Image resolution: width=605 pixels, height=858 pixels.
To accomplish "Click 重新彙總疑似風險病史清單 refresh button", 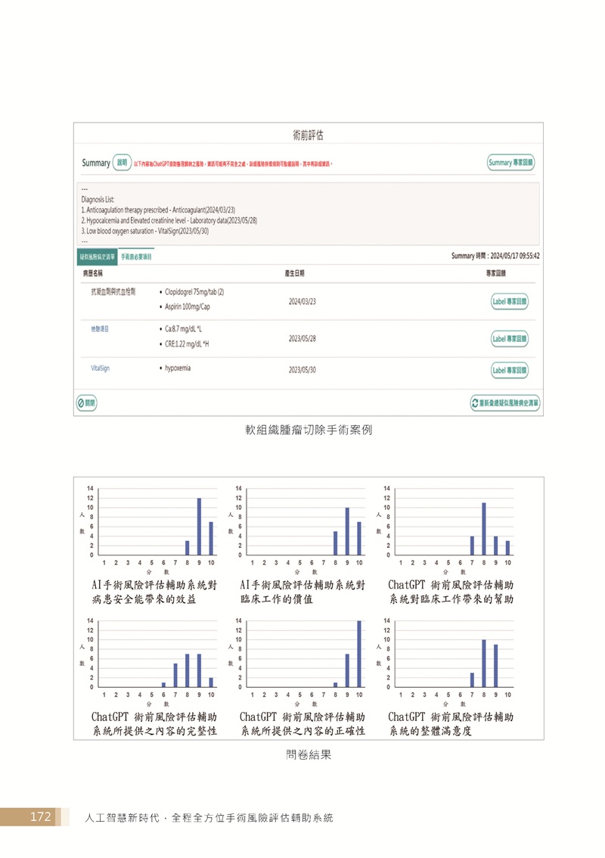I will pyautogui.click(x=504, y=403).
